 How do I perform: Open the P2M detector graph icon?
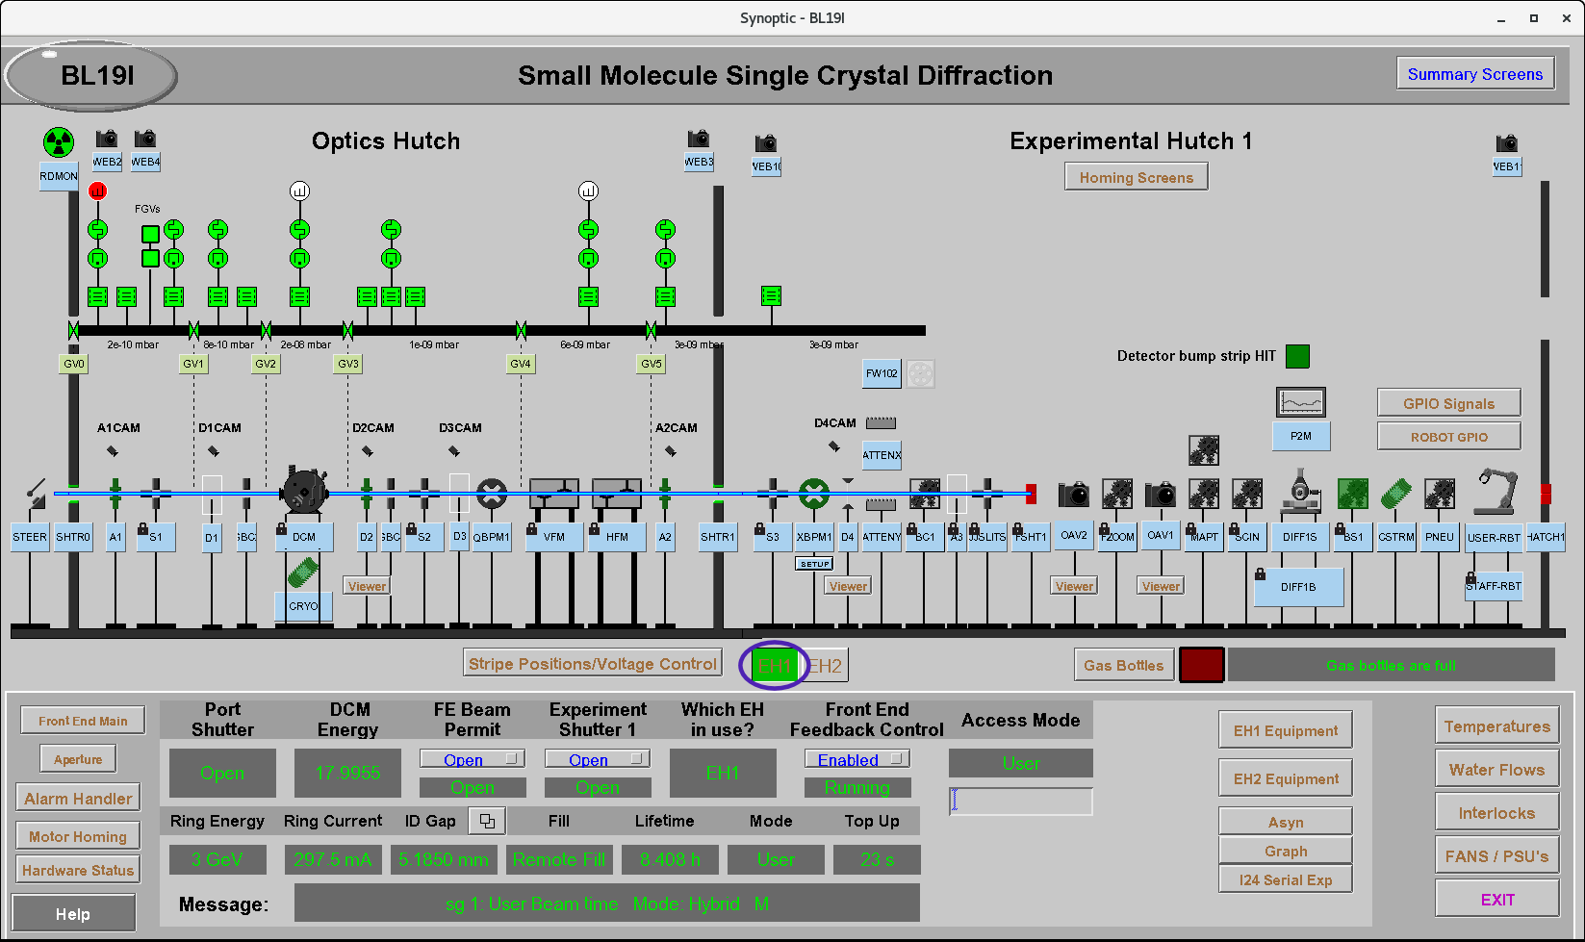(x=1301, y=402)
